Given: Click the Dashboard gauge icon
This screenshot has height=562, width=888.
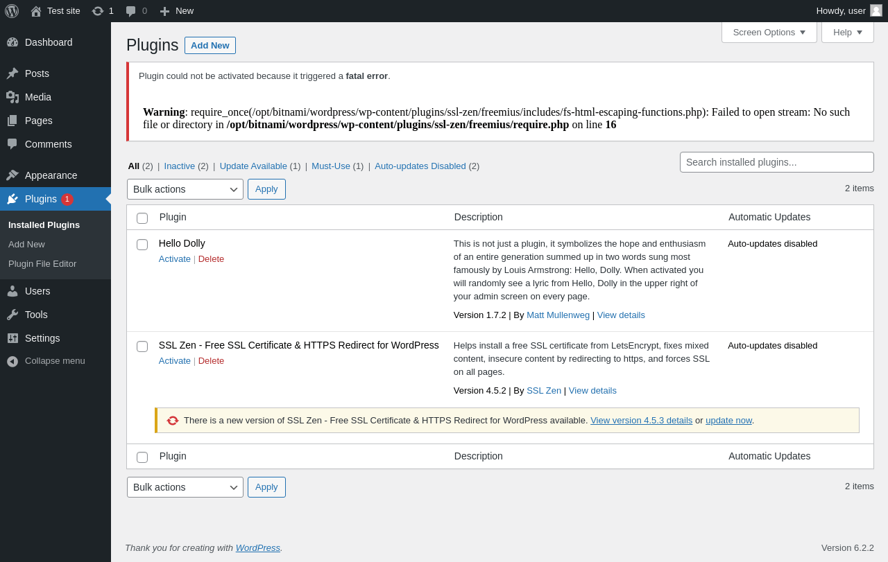Looking at the screenshot, I should coord(12,42).
